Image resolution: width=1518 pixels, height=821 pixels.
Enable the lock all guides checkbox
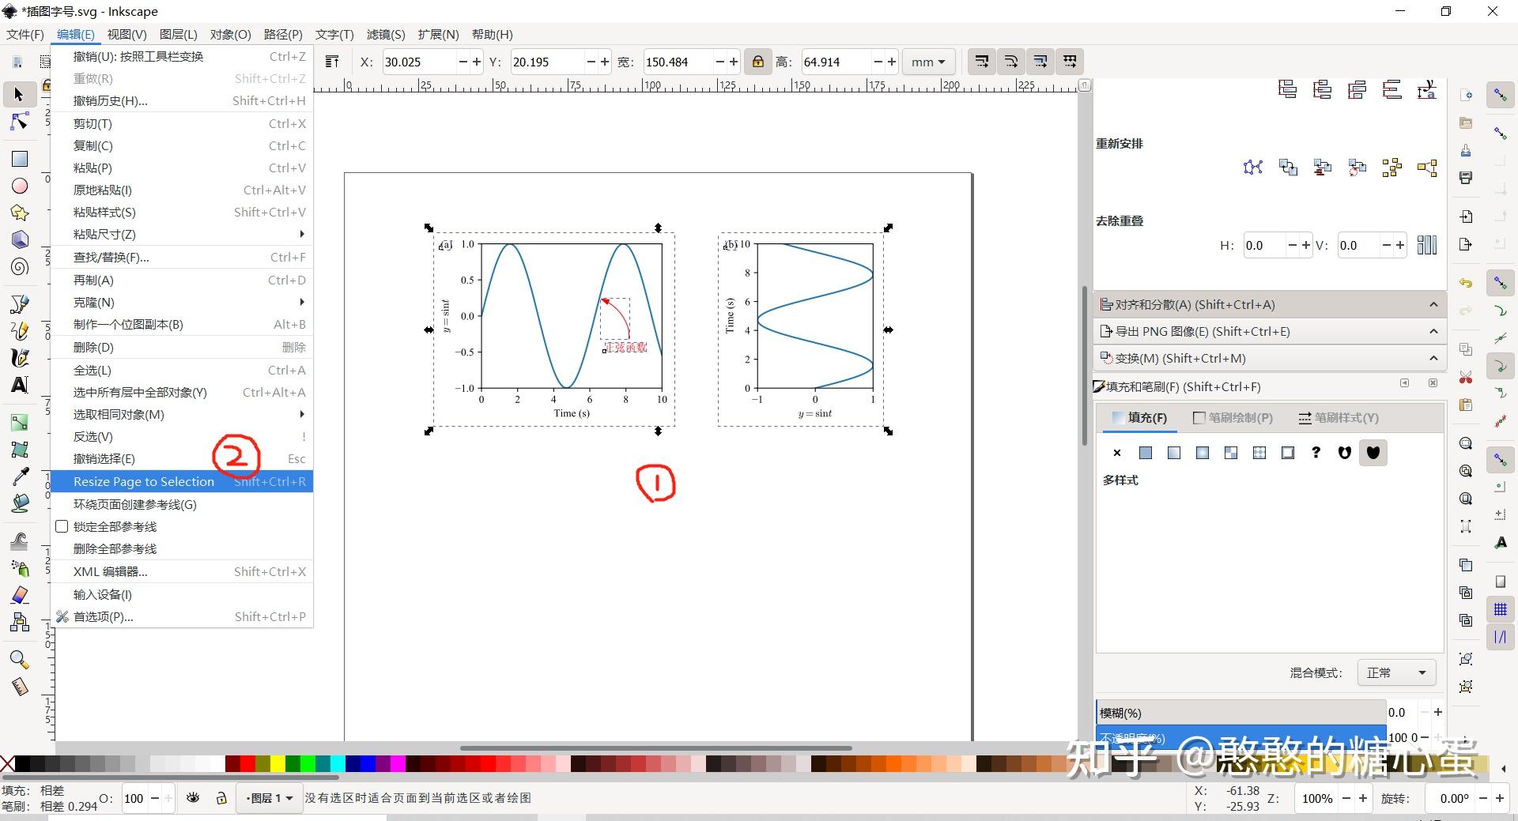[x=62, y=526]
